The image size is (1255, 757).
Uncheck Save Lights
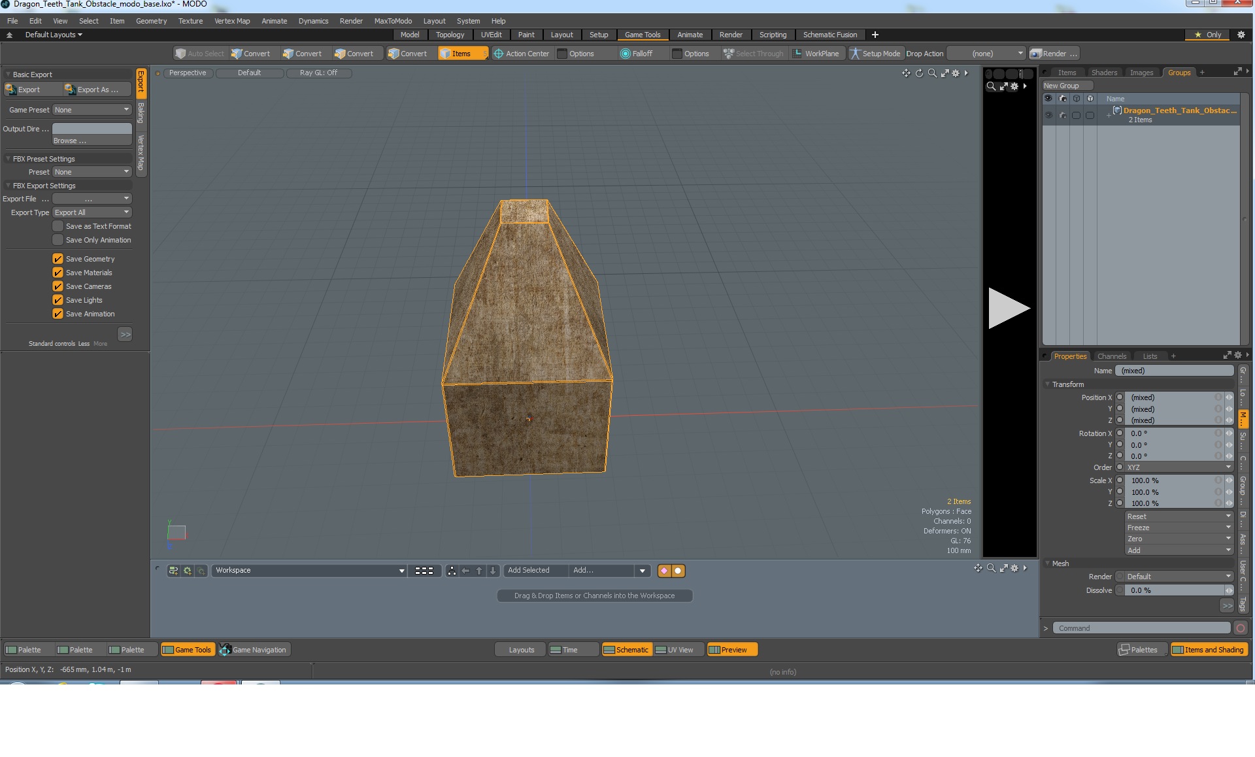pyautogui.click(x=58, y=300)
